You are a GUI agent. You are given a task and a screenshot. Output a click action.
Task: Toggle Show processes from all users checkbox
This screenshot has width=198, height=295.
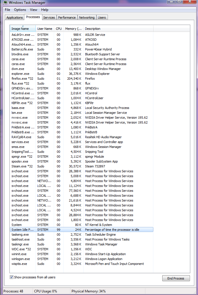(x=11, y=277)
